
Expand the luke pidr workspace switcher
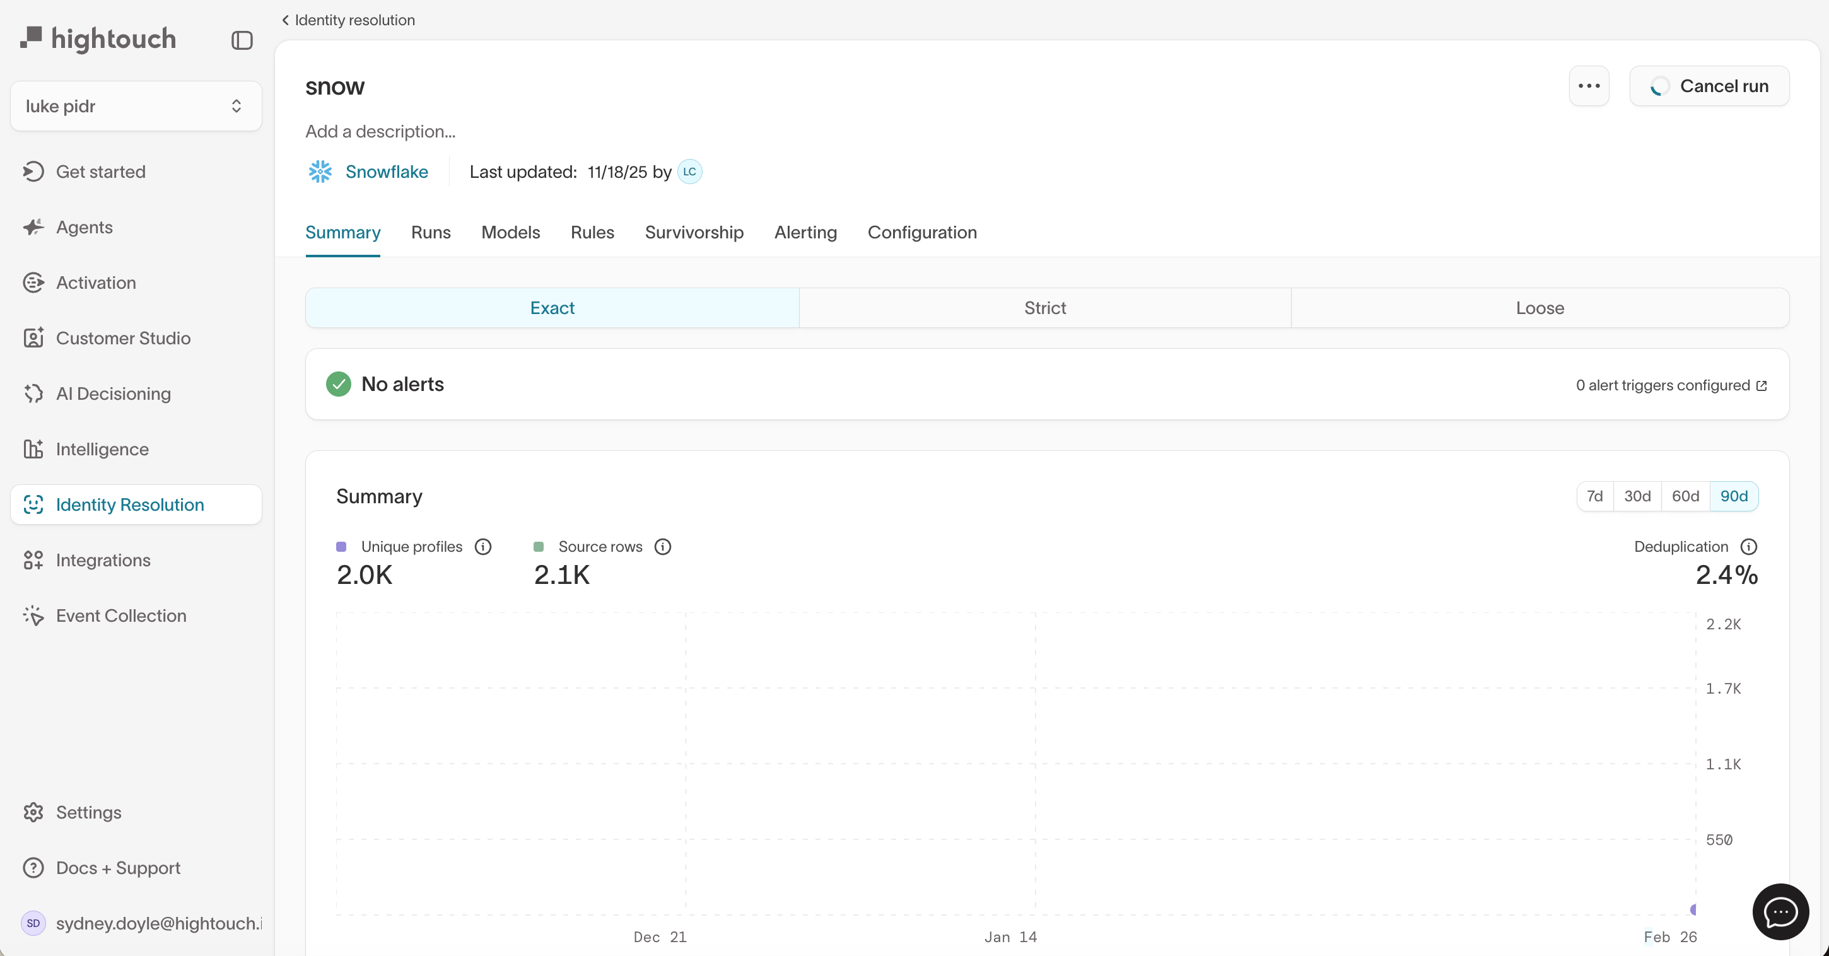[136, 107]
